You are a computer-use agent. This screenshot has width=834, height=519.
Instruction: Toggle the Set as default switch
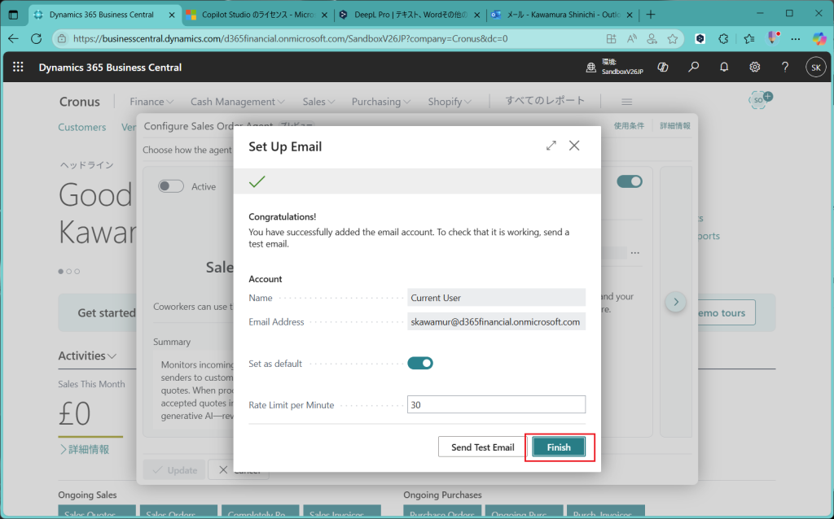(420, 364)
